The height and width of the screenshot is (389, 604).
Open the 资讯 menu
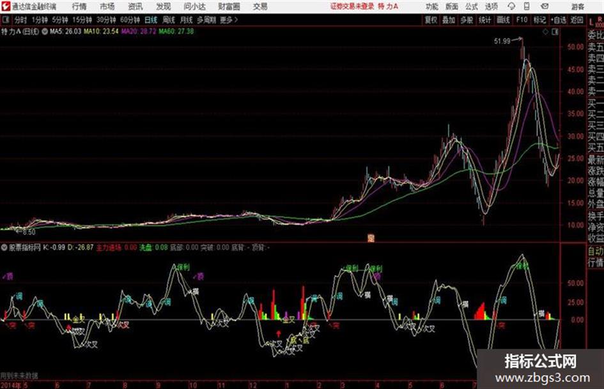pos(136,6)
